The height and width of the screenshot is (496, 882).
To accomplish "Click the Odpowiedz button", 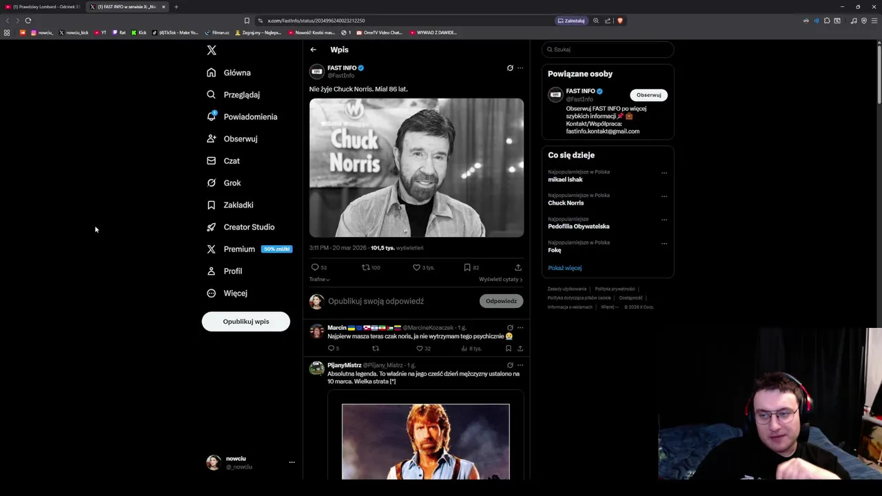I will tap(501, 301).
